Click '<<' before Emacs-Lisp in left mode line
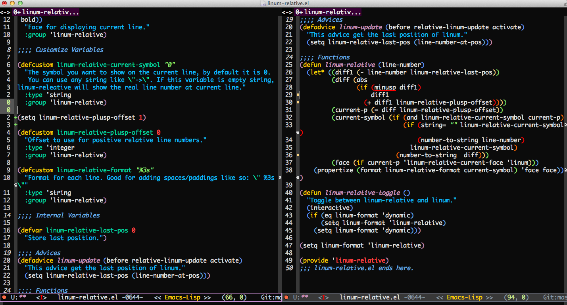This screenshot has width=567, height=305. coord(158,297)
